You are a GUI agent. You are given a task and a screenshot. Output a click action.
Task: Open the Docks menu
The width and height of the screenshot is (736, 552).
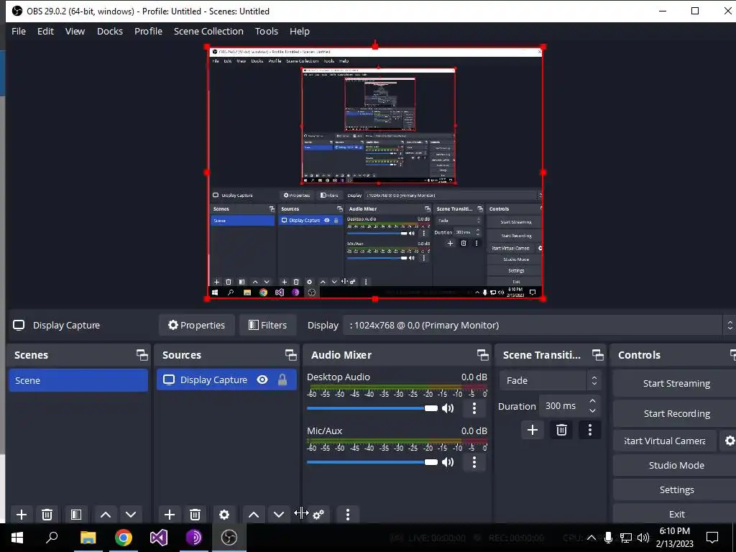click(110, 31)
